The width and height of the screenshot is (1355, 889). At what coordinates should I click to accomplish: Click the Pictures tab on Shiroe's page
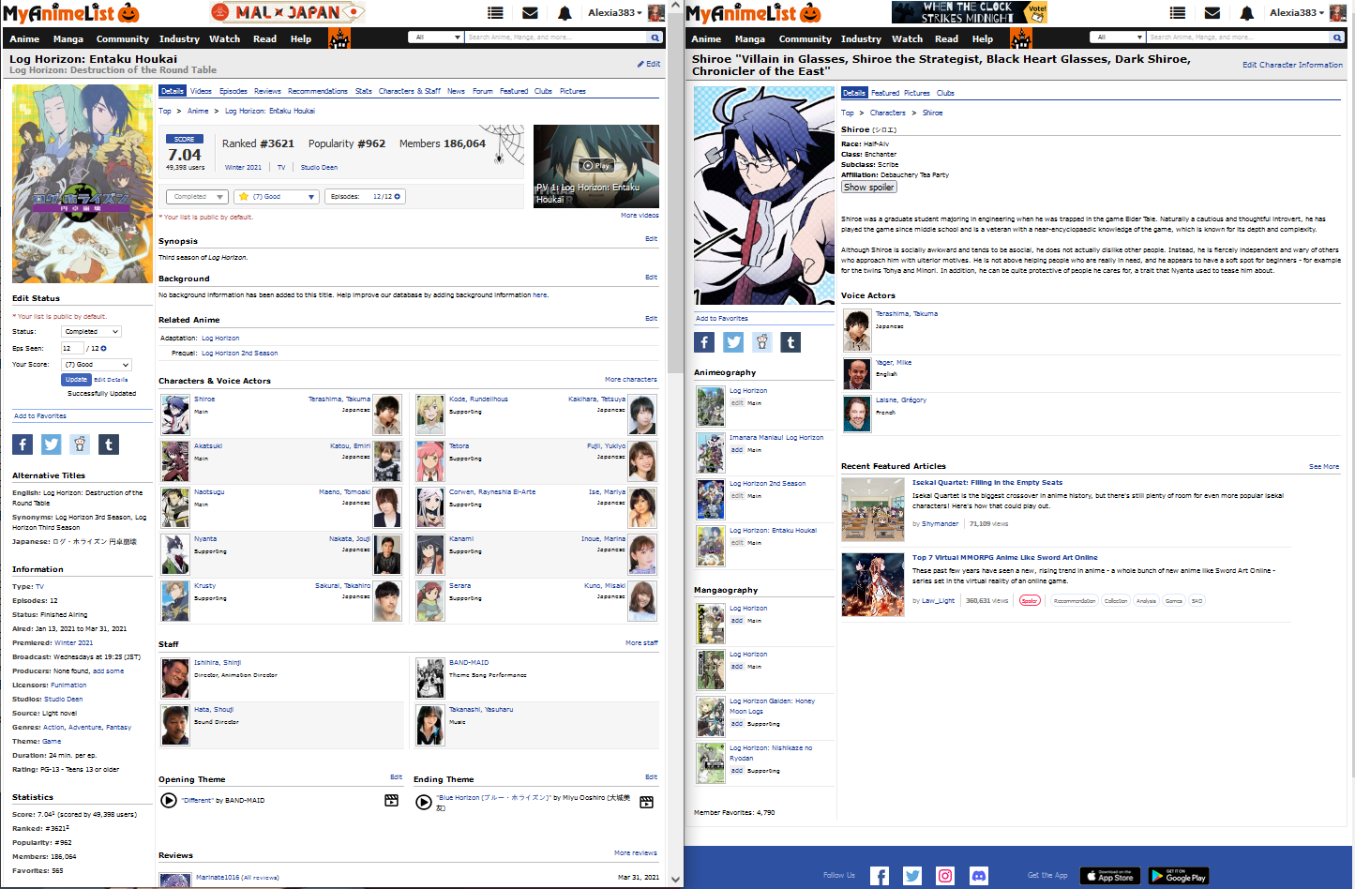(916, 93)
